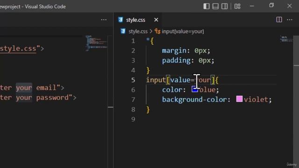Click line number 7 in style.css
This screenshot has height=168, width=299.
click(x=133, y=99)
